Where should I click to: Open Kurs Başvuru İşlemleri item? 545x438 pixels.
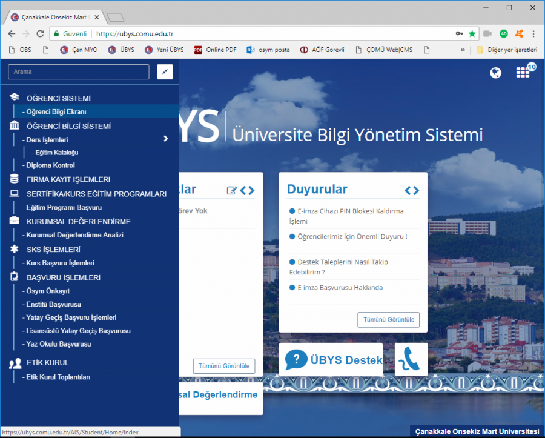[x=60, y=263]
